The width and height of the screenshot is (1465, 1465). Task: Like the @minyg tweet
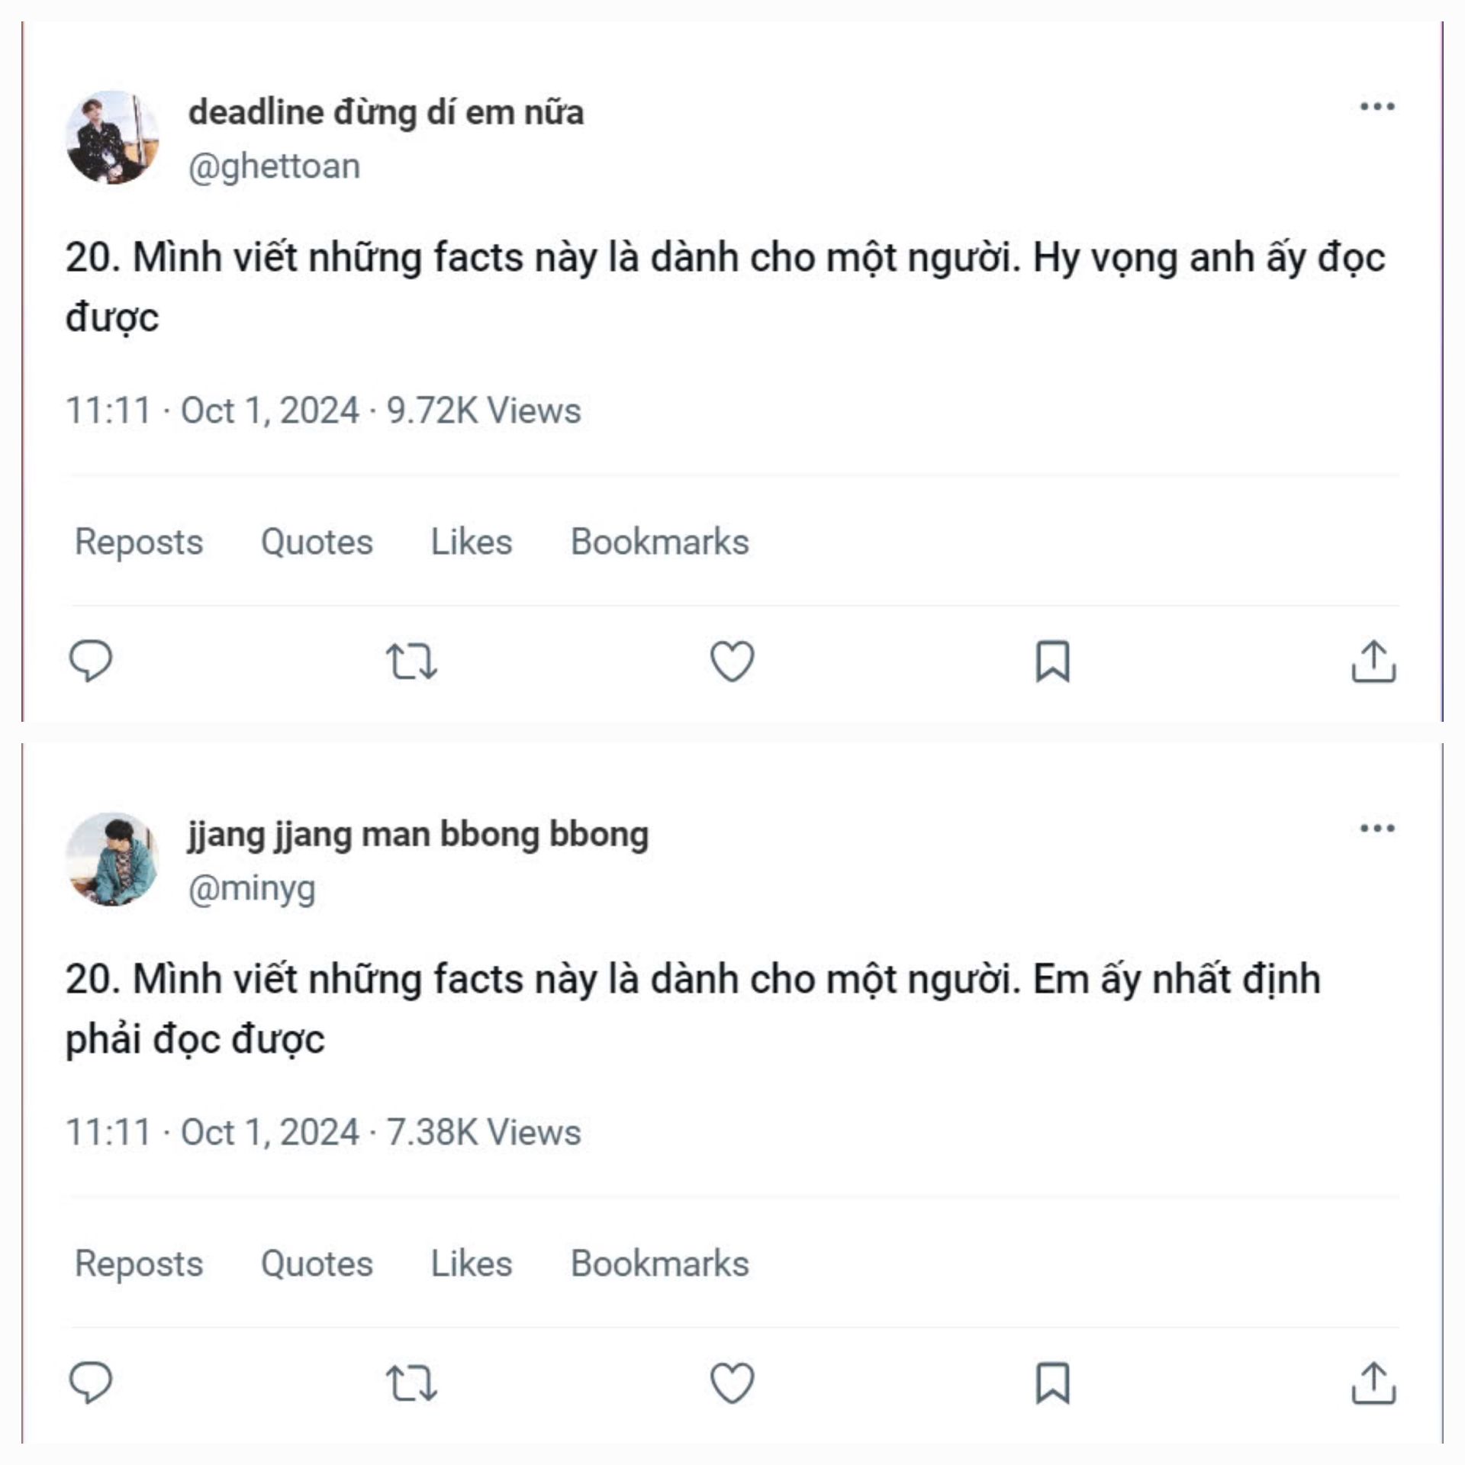[x=732, y=1383]
